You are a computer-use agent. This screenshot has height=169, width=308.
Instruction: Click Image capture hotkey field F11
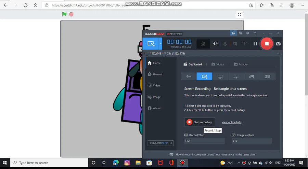(x=252, y=141)
